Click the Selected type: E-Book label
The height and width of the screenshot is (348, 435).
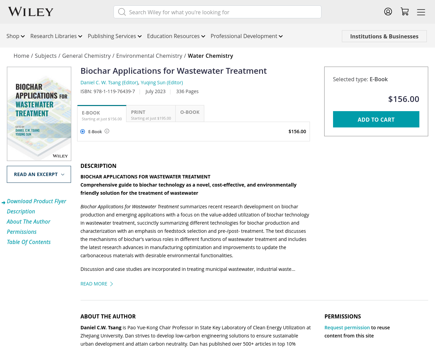click(360, 79)
